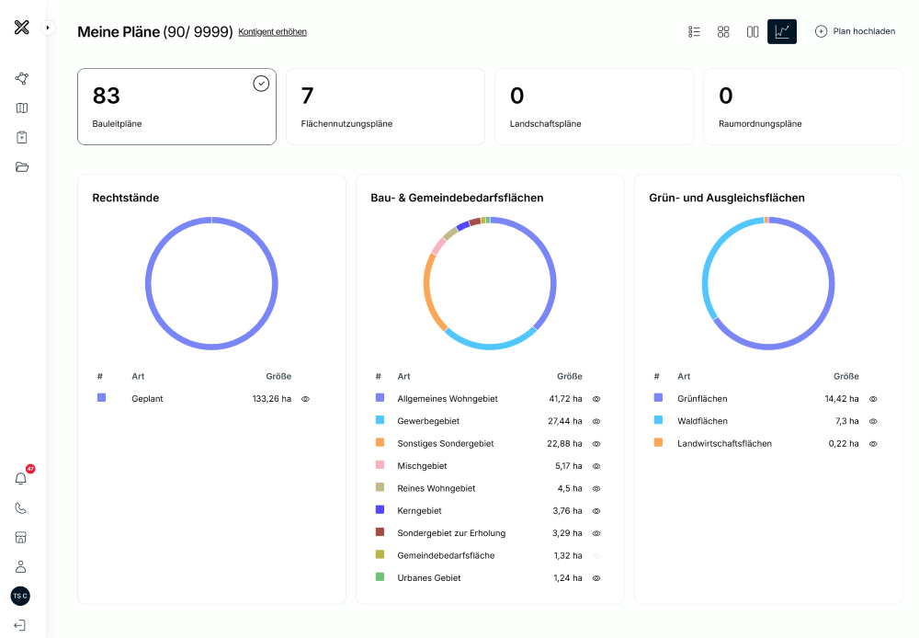The width and height of the screenshot is (919, 638).
Task: Click the Rechtstände donut chart
Action: 211,284
